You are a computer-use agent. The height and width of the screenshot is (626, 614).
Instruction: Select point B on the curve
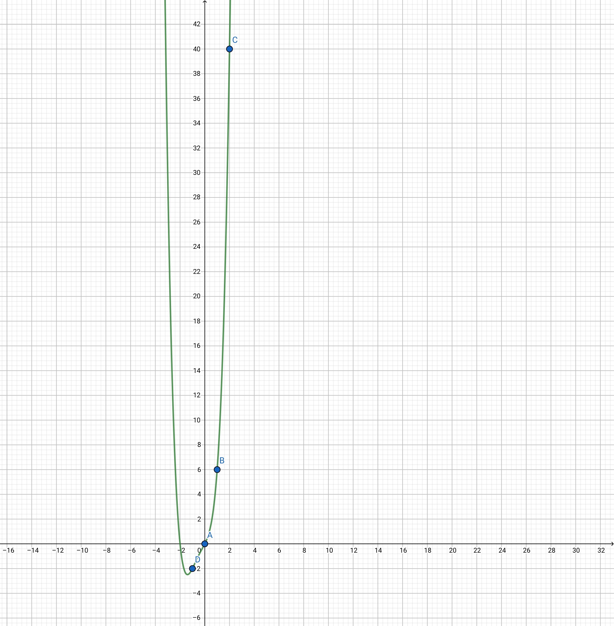click(217, 469)
